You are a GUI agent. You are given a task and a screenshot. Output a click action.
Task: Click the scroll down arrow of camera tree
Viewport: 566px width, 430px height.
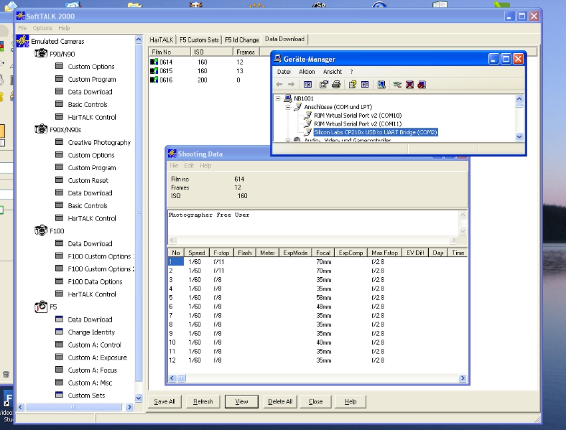point(139,398)
